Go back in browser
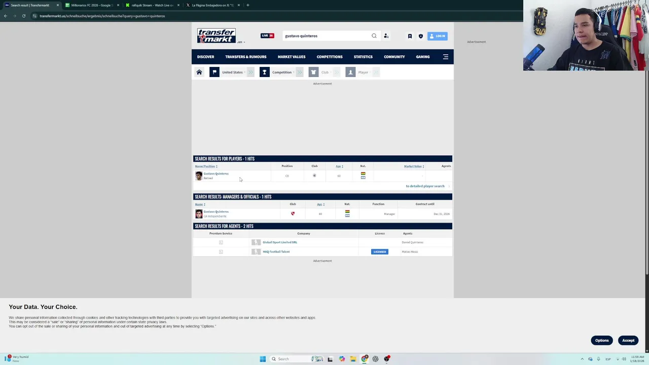 (6, 16)
